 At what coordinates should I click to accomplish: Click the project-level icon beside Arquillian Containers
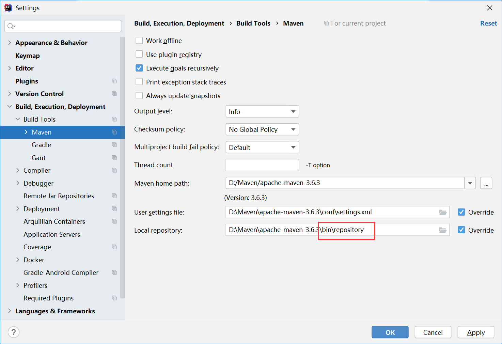pos(114,221)
